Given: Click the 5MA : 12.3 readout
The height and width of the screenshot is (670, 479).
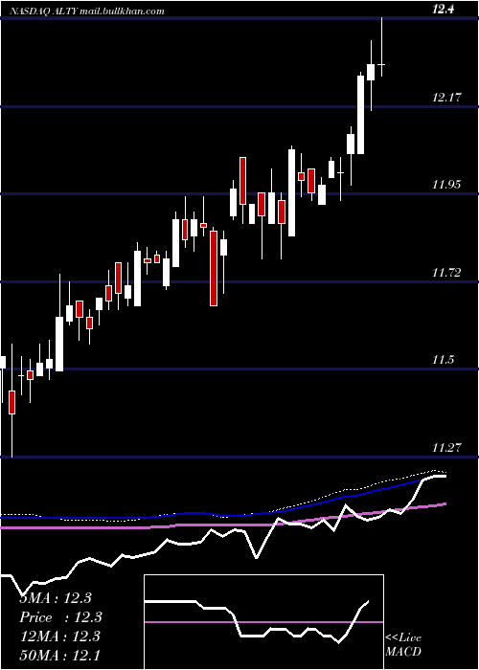Looking at the screenshot, I should click(x=56, y=598).
